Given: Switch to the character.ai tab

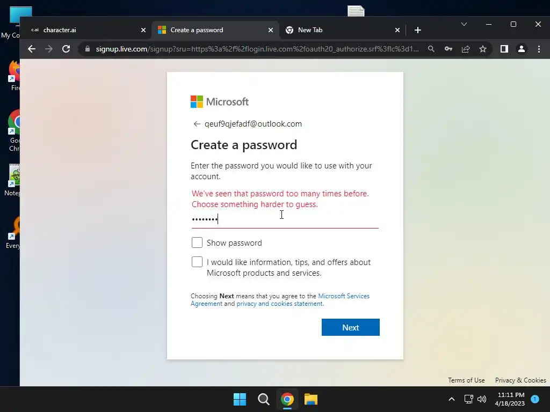Looking at the screenshot, I should pyautogui.click(x=86, y=30).
